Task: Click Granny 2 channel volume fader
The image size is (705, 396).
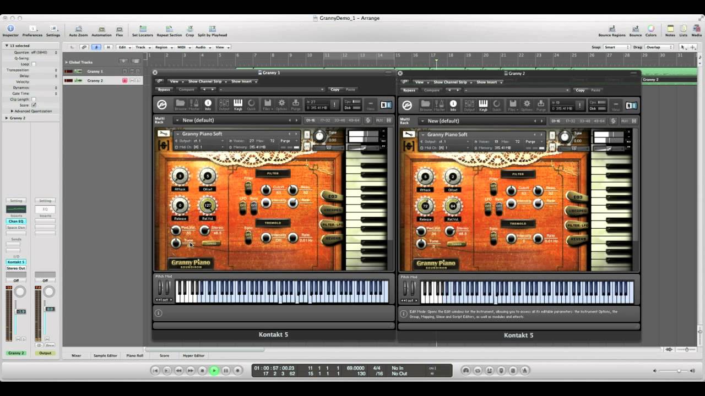Action: coord(20,311)
